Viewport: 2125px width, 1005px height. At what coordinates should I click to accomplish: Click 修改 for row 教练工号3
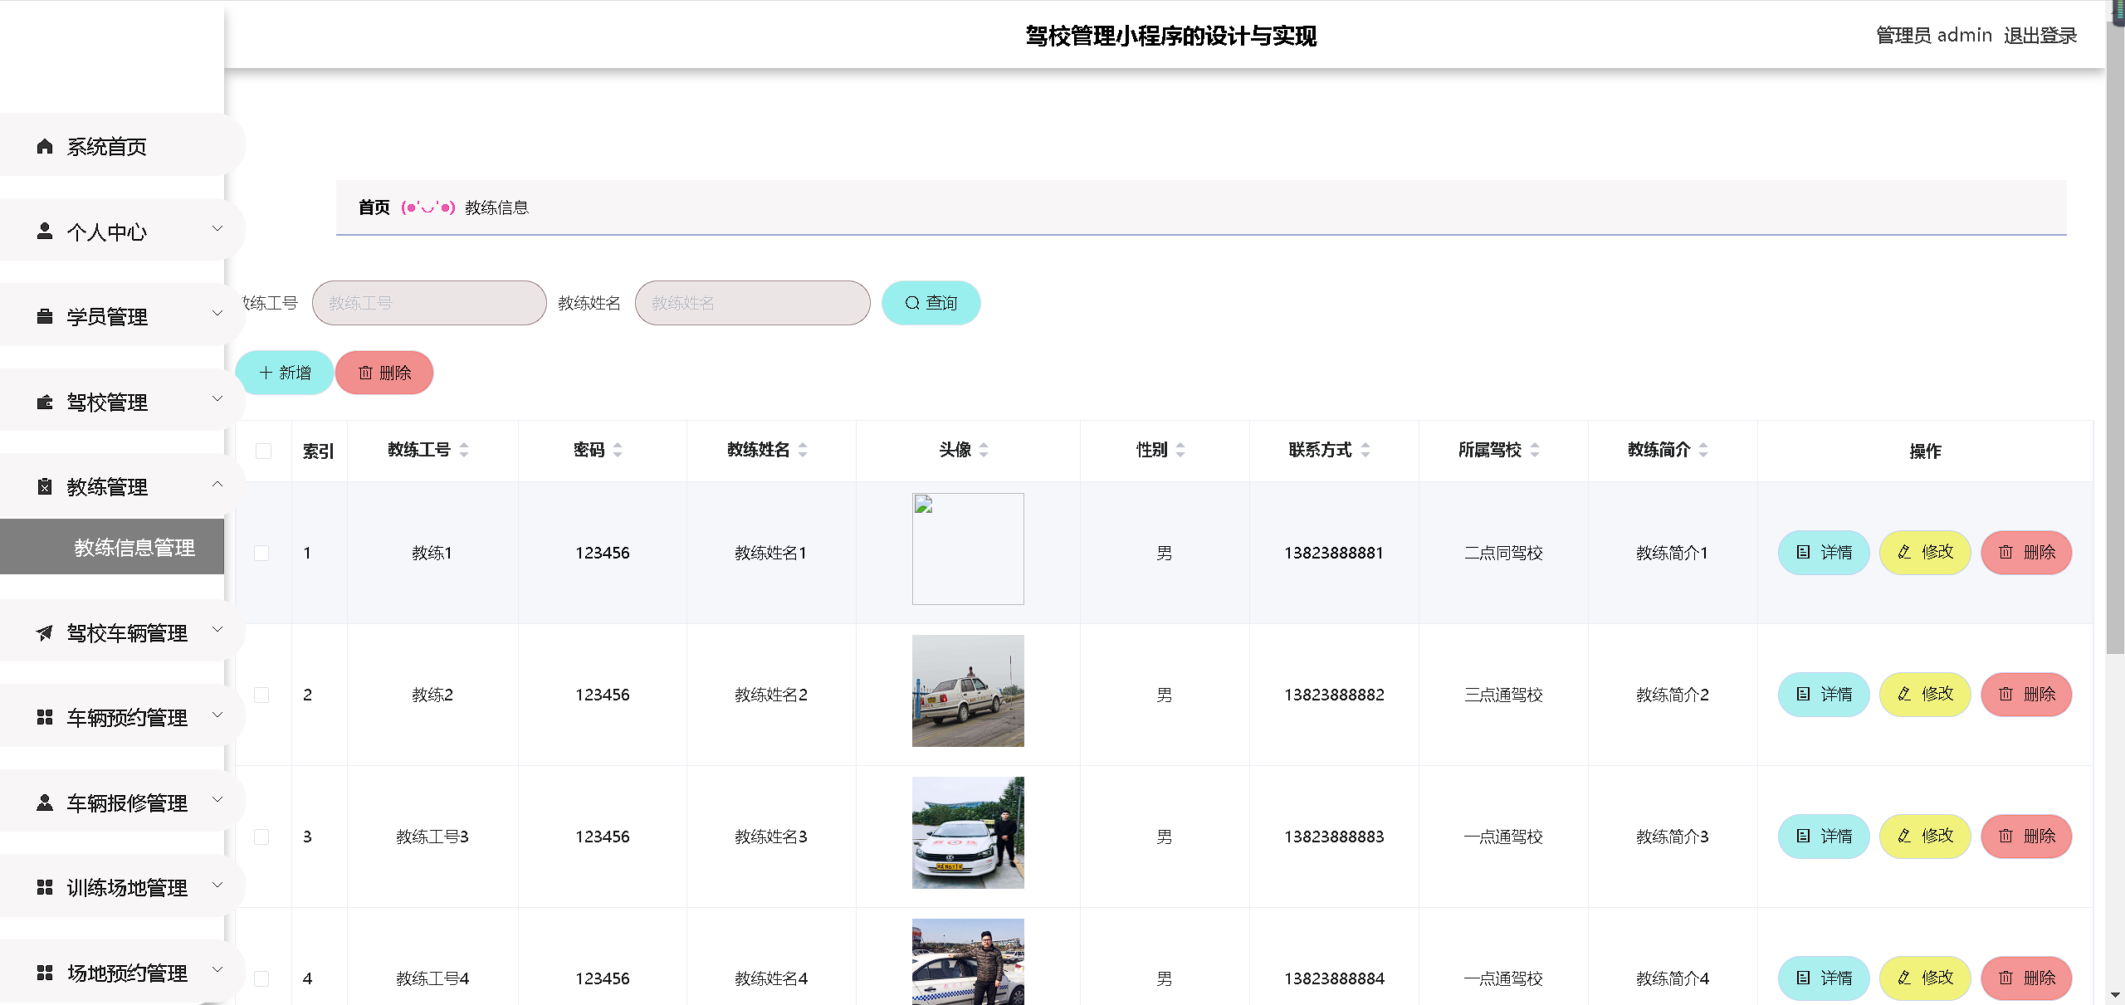pyautogui.click(x=1925, y=837)
